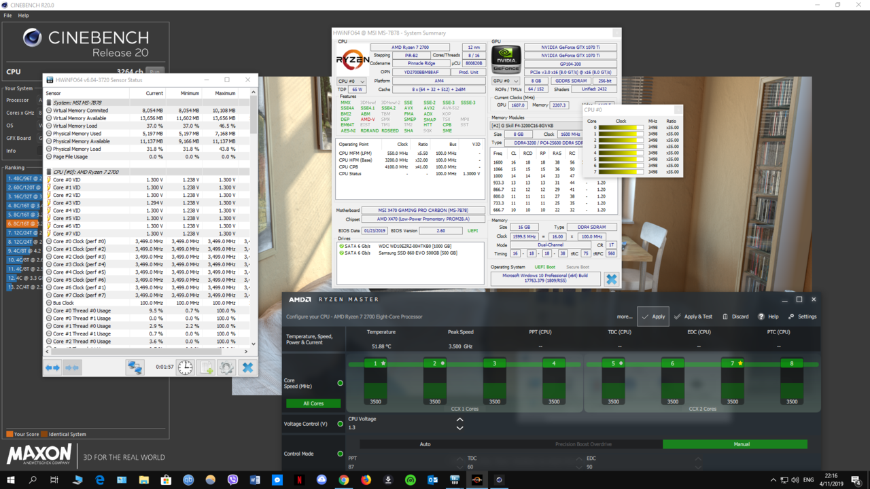Toggle Core Speed green indicator in Ryzen Master
This screenshot has height=489, width=870.
click(341, 383)
